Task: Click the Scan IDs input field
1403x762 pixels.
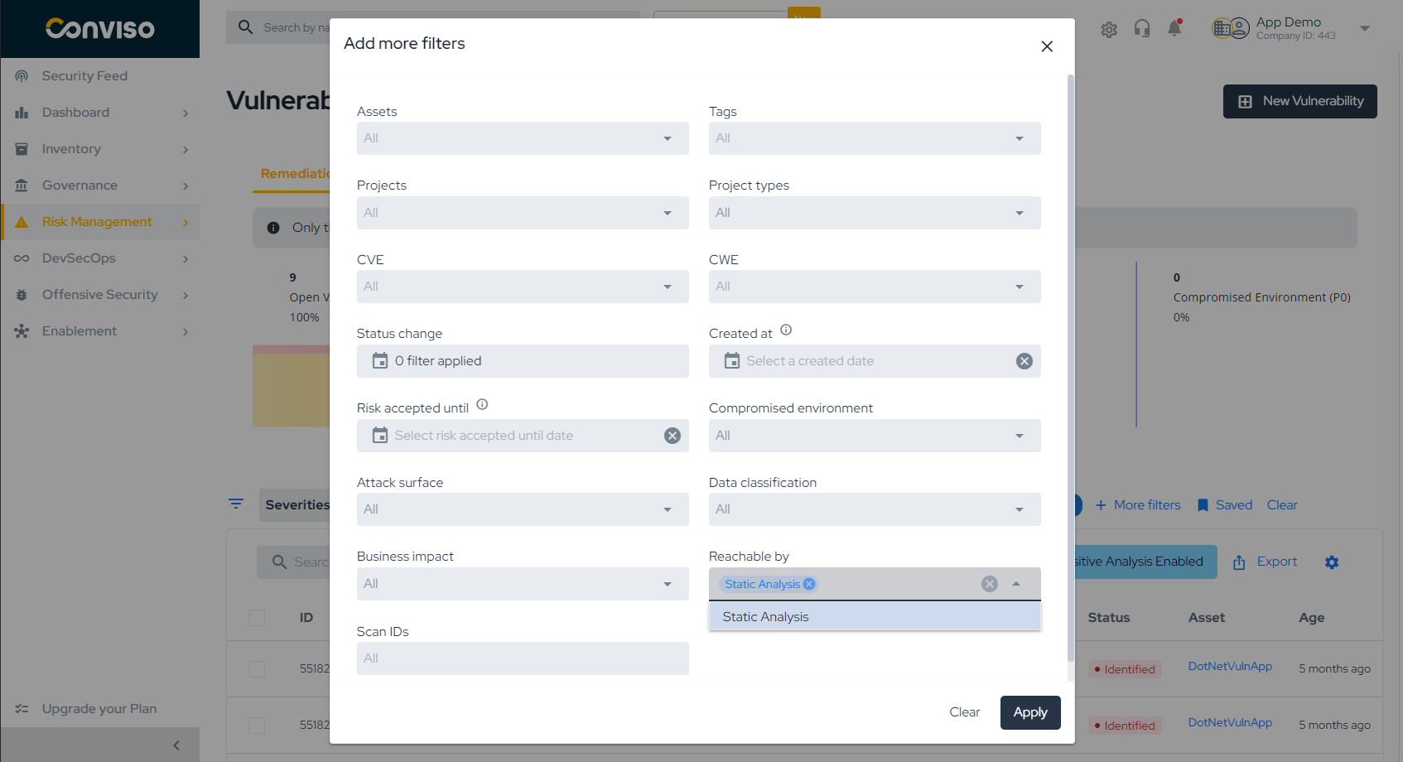Action: click(x=523, y=658)
